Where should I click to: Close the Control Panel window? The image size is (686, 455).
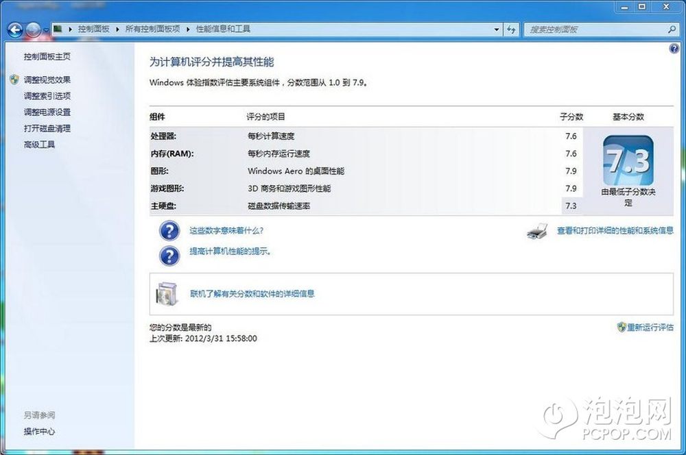[x=666, y=7]
